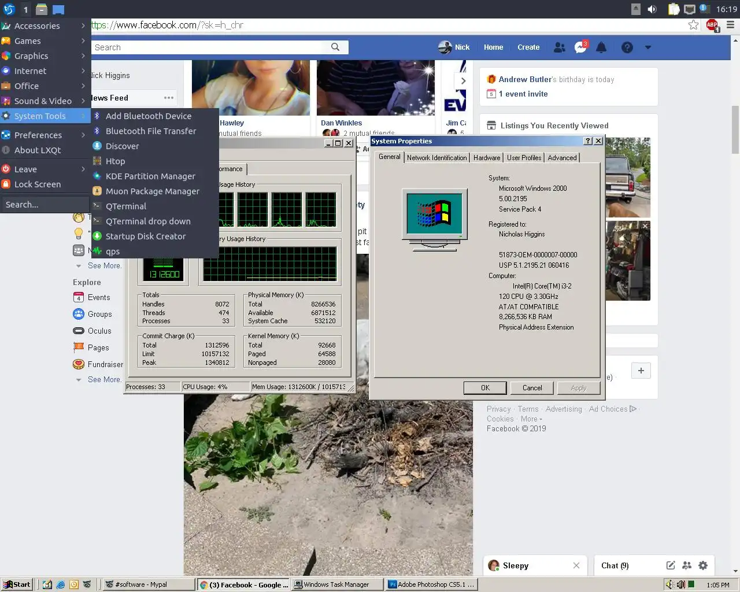Expand the Preferences menu category
740x592 pixels.
[45, 135]
